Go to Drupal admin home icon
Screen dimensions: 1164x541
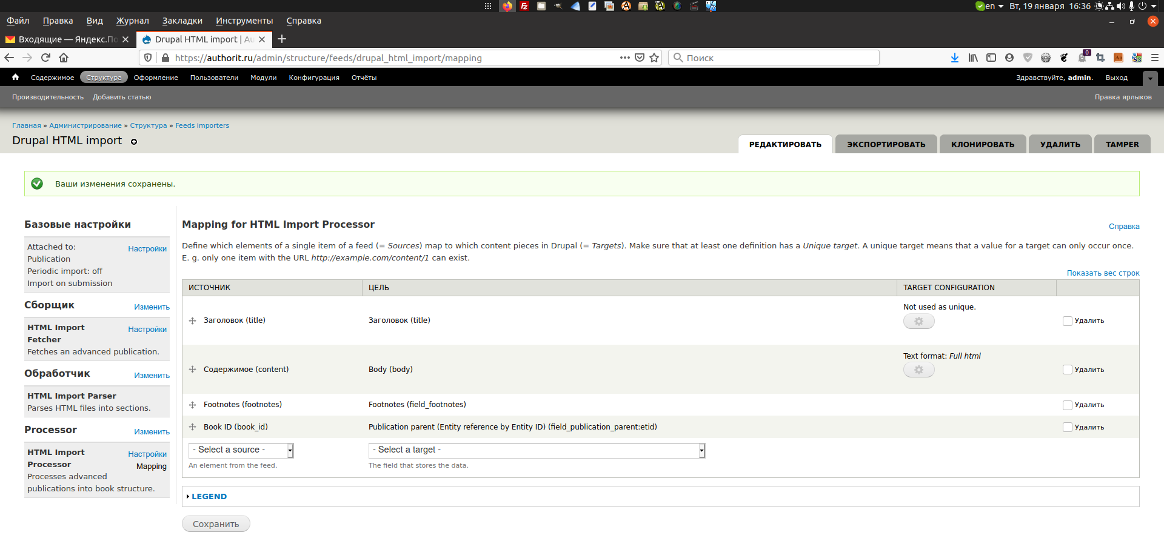16,77
